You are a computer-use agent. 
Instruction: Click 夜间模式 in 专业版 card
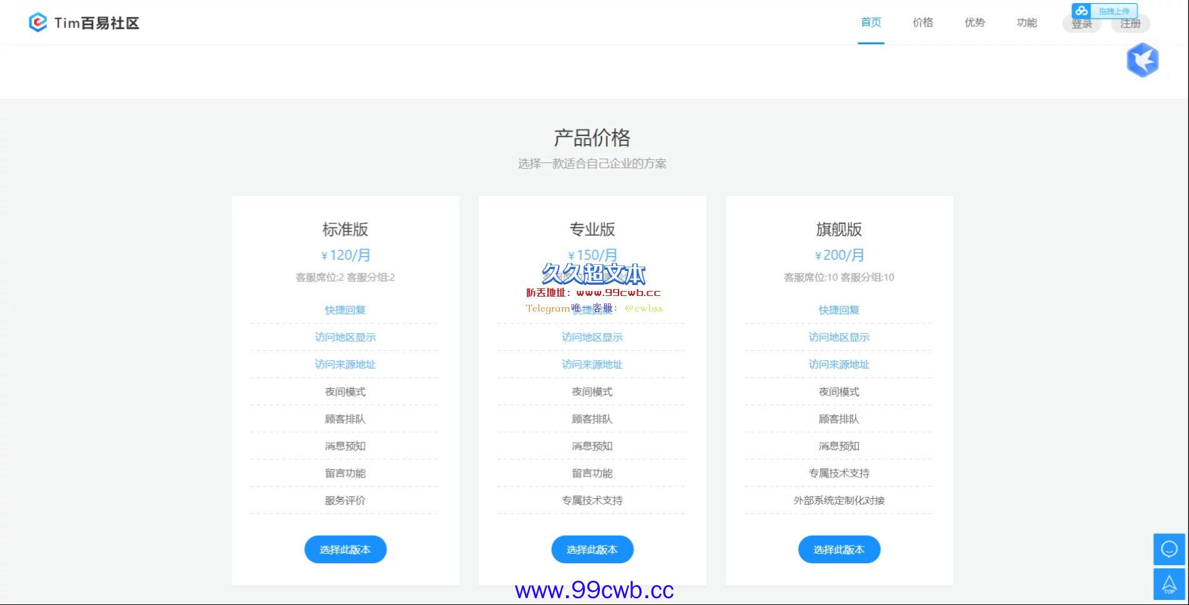click(592, 391)
